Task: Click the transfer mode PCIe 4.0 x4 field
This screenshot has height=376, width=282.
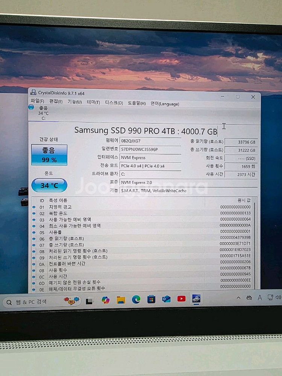Action: (x=150, y=166)
